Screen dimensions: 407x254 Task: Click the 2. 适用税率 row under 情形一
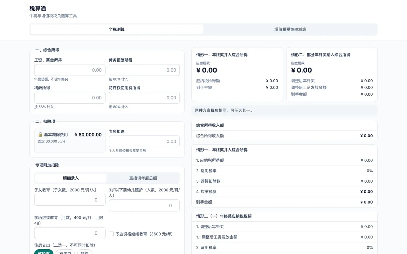pyautogui.click(x=285, y=171)
